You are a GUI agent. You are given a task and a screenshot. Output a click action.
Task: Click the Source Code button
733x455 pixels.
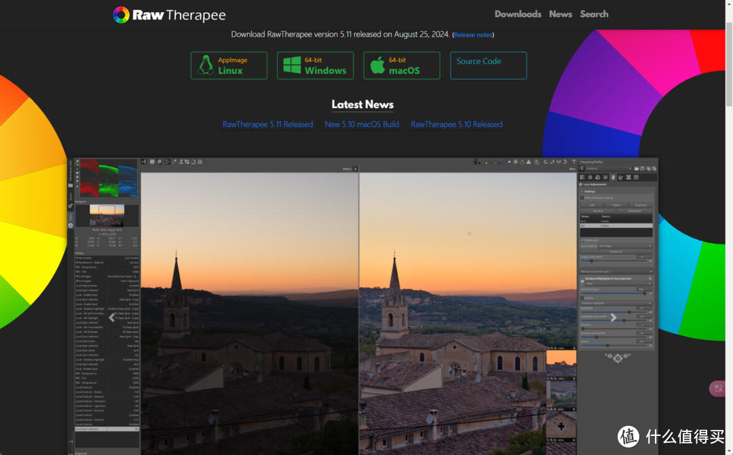(x=488, y=66)
